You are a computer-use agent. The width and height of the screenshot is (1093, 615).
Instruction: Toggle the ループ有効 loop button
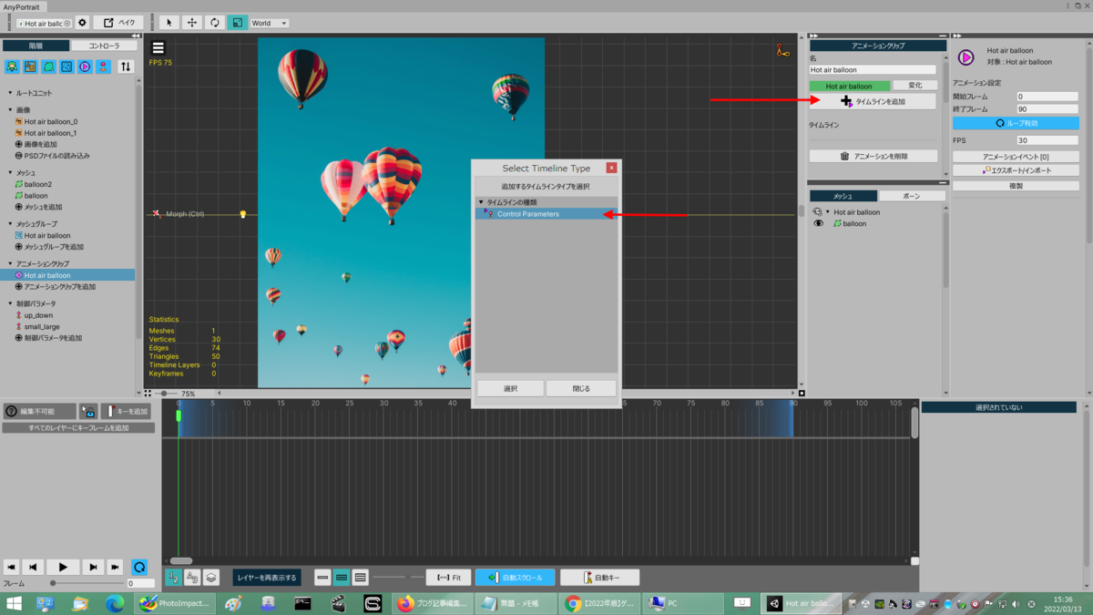(x=1015, y=123)
